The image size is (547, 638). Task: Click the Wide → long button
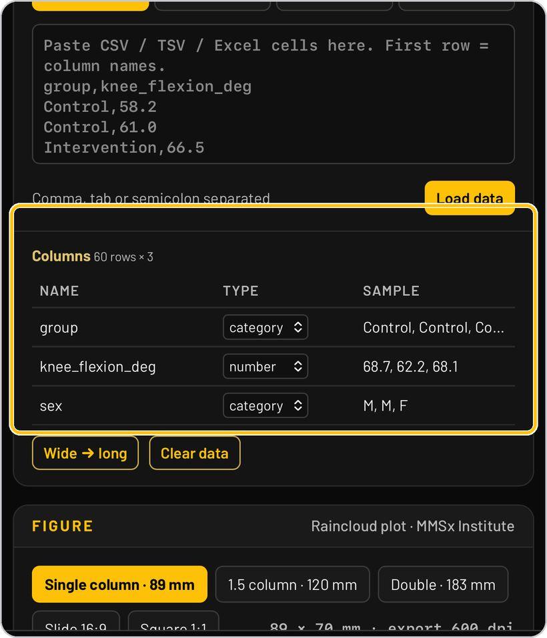coord(85,453)
